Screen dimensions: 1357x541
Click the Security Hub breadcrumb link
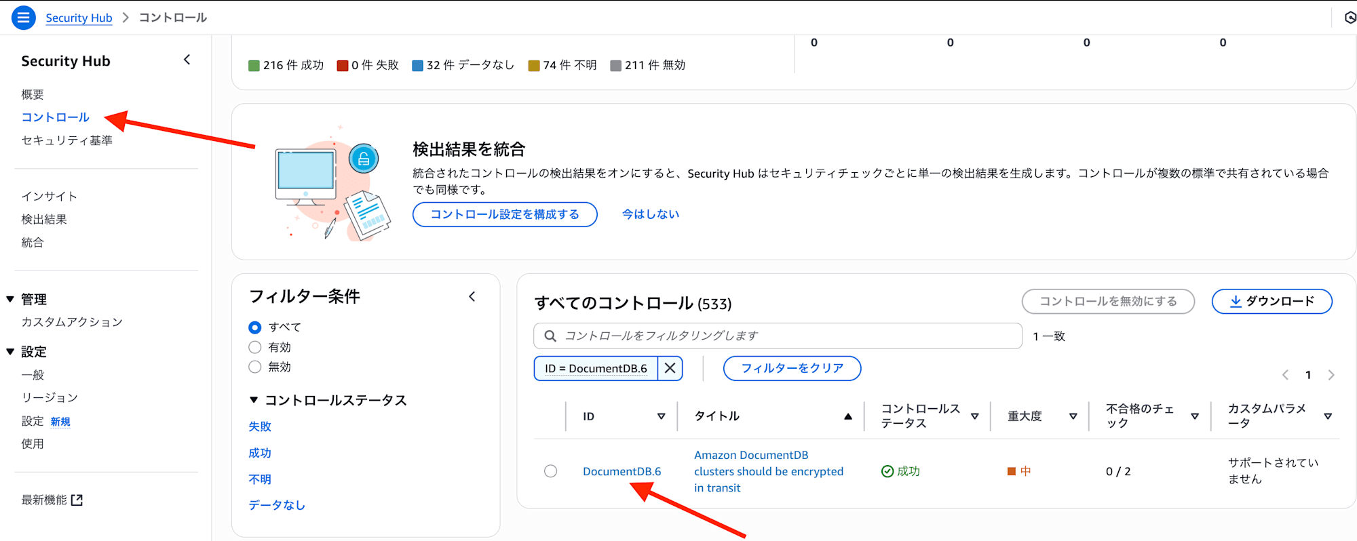tap(79, 18)
